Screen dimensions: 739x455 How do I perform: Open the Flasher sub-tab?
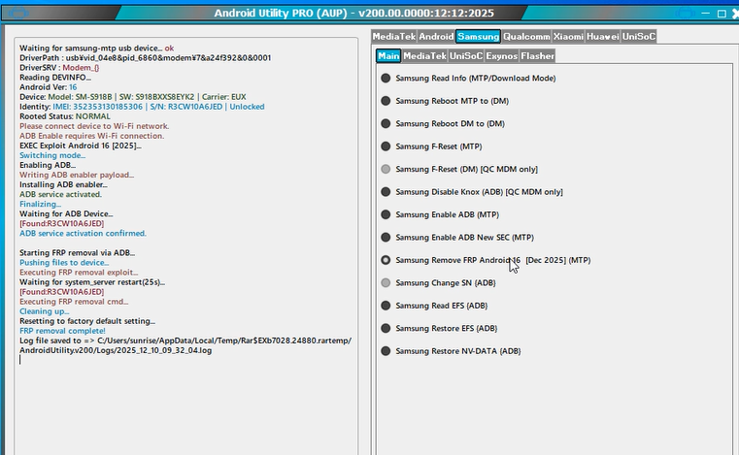[537, 55]
